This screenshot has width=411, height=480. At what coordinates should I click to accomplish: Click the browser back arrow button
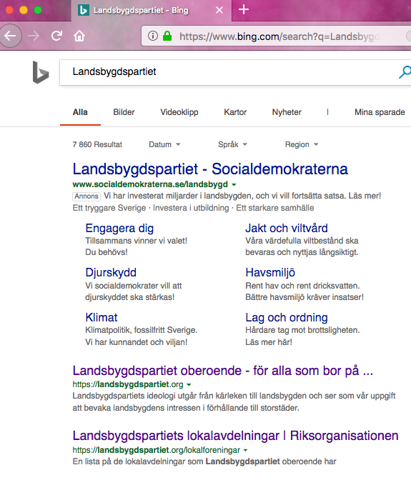pyautogui.click(x=10, y=36)
